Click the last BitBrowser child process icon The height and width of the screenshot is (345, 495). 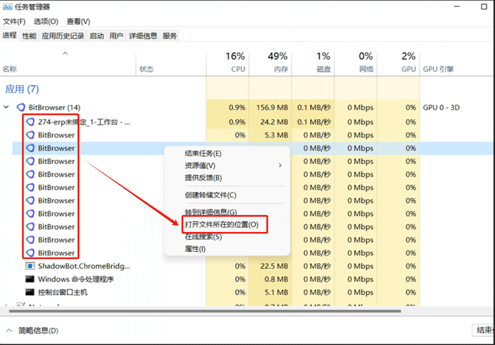pos(30,253)
